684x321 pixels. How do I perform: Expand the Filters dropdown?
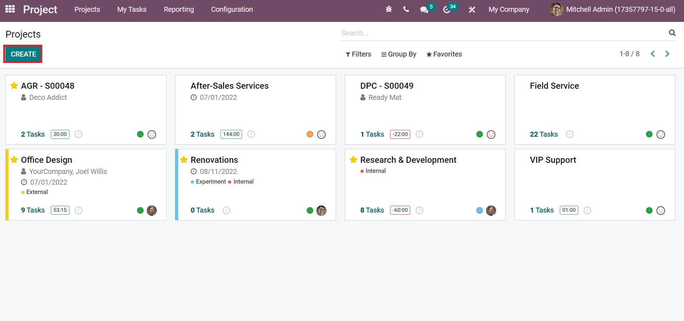[x=358, y=54]
